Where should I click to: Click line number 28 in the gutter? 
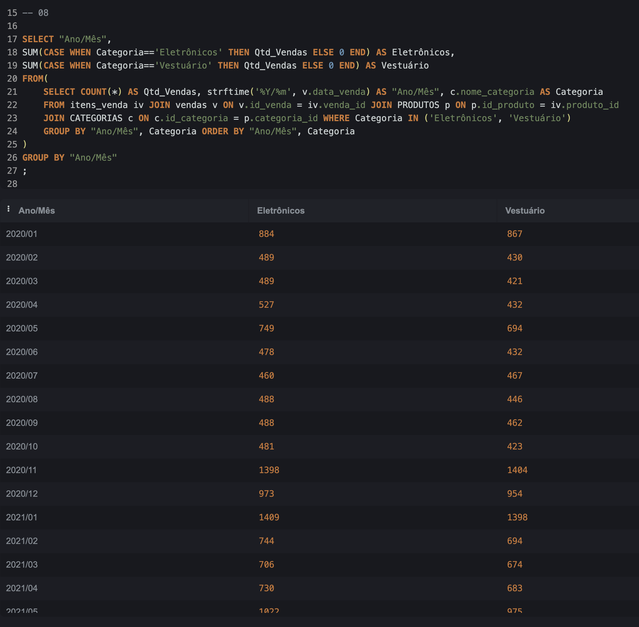12,184
